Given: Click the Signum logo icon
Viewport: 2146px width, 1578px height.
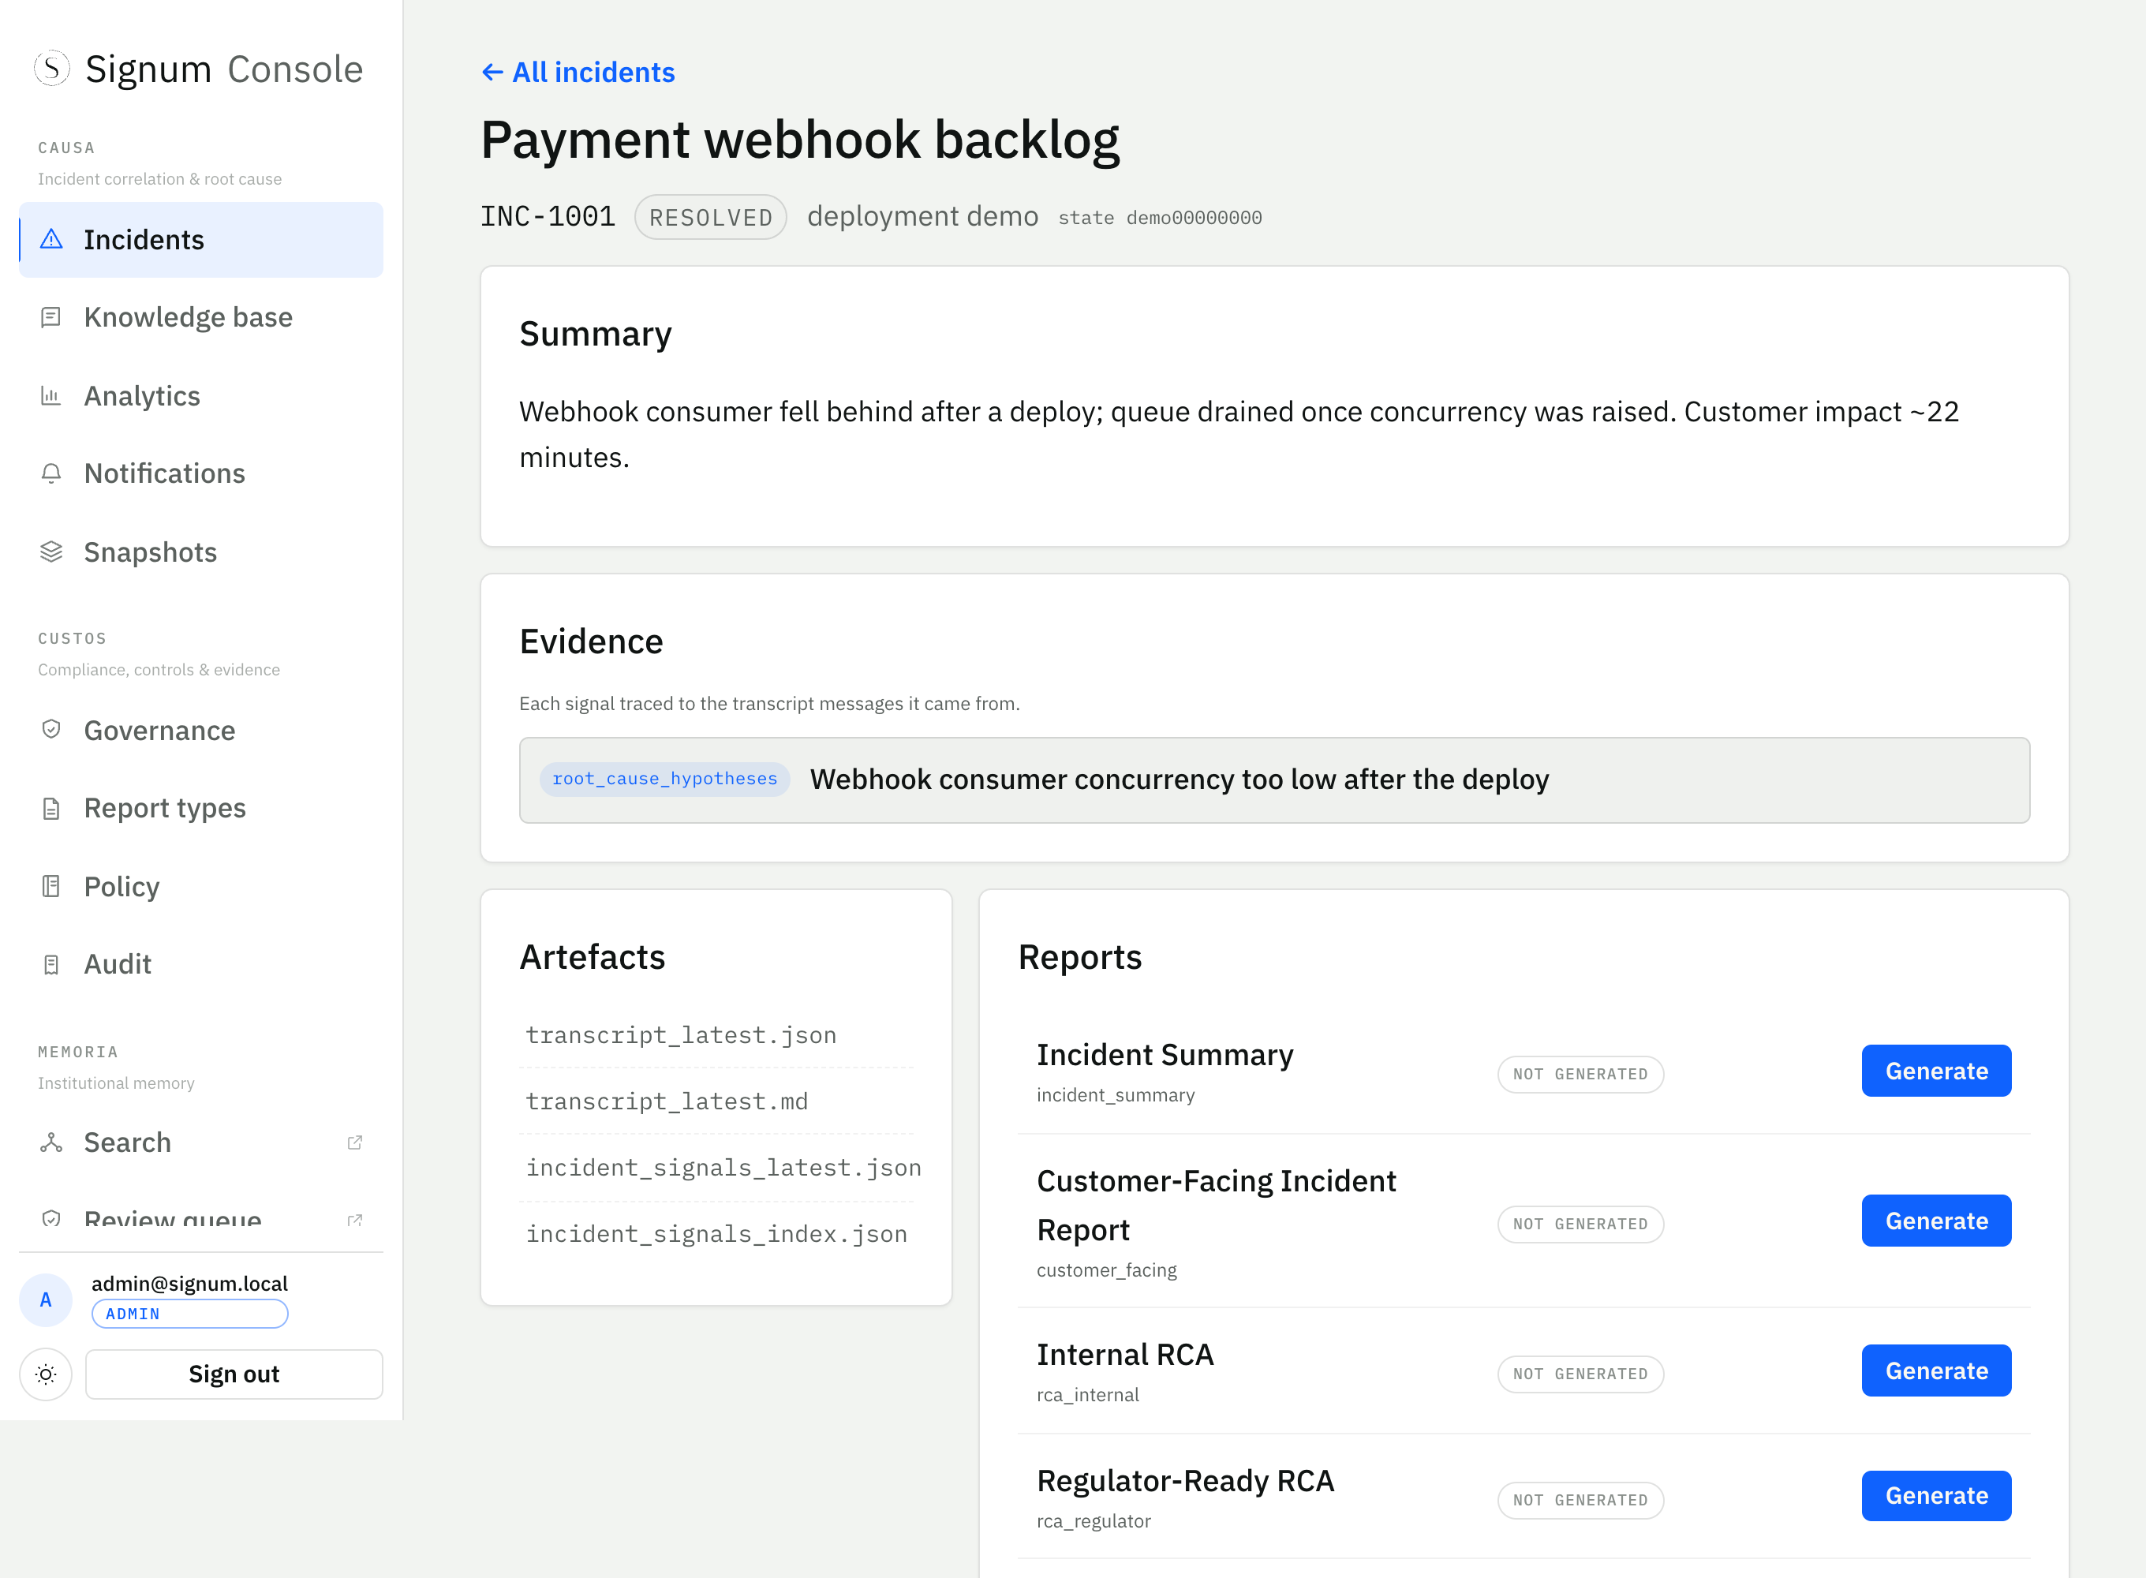Looking at the screenshot, I should pyautogui.click(x=51, y=69).
